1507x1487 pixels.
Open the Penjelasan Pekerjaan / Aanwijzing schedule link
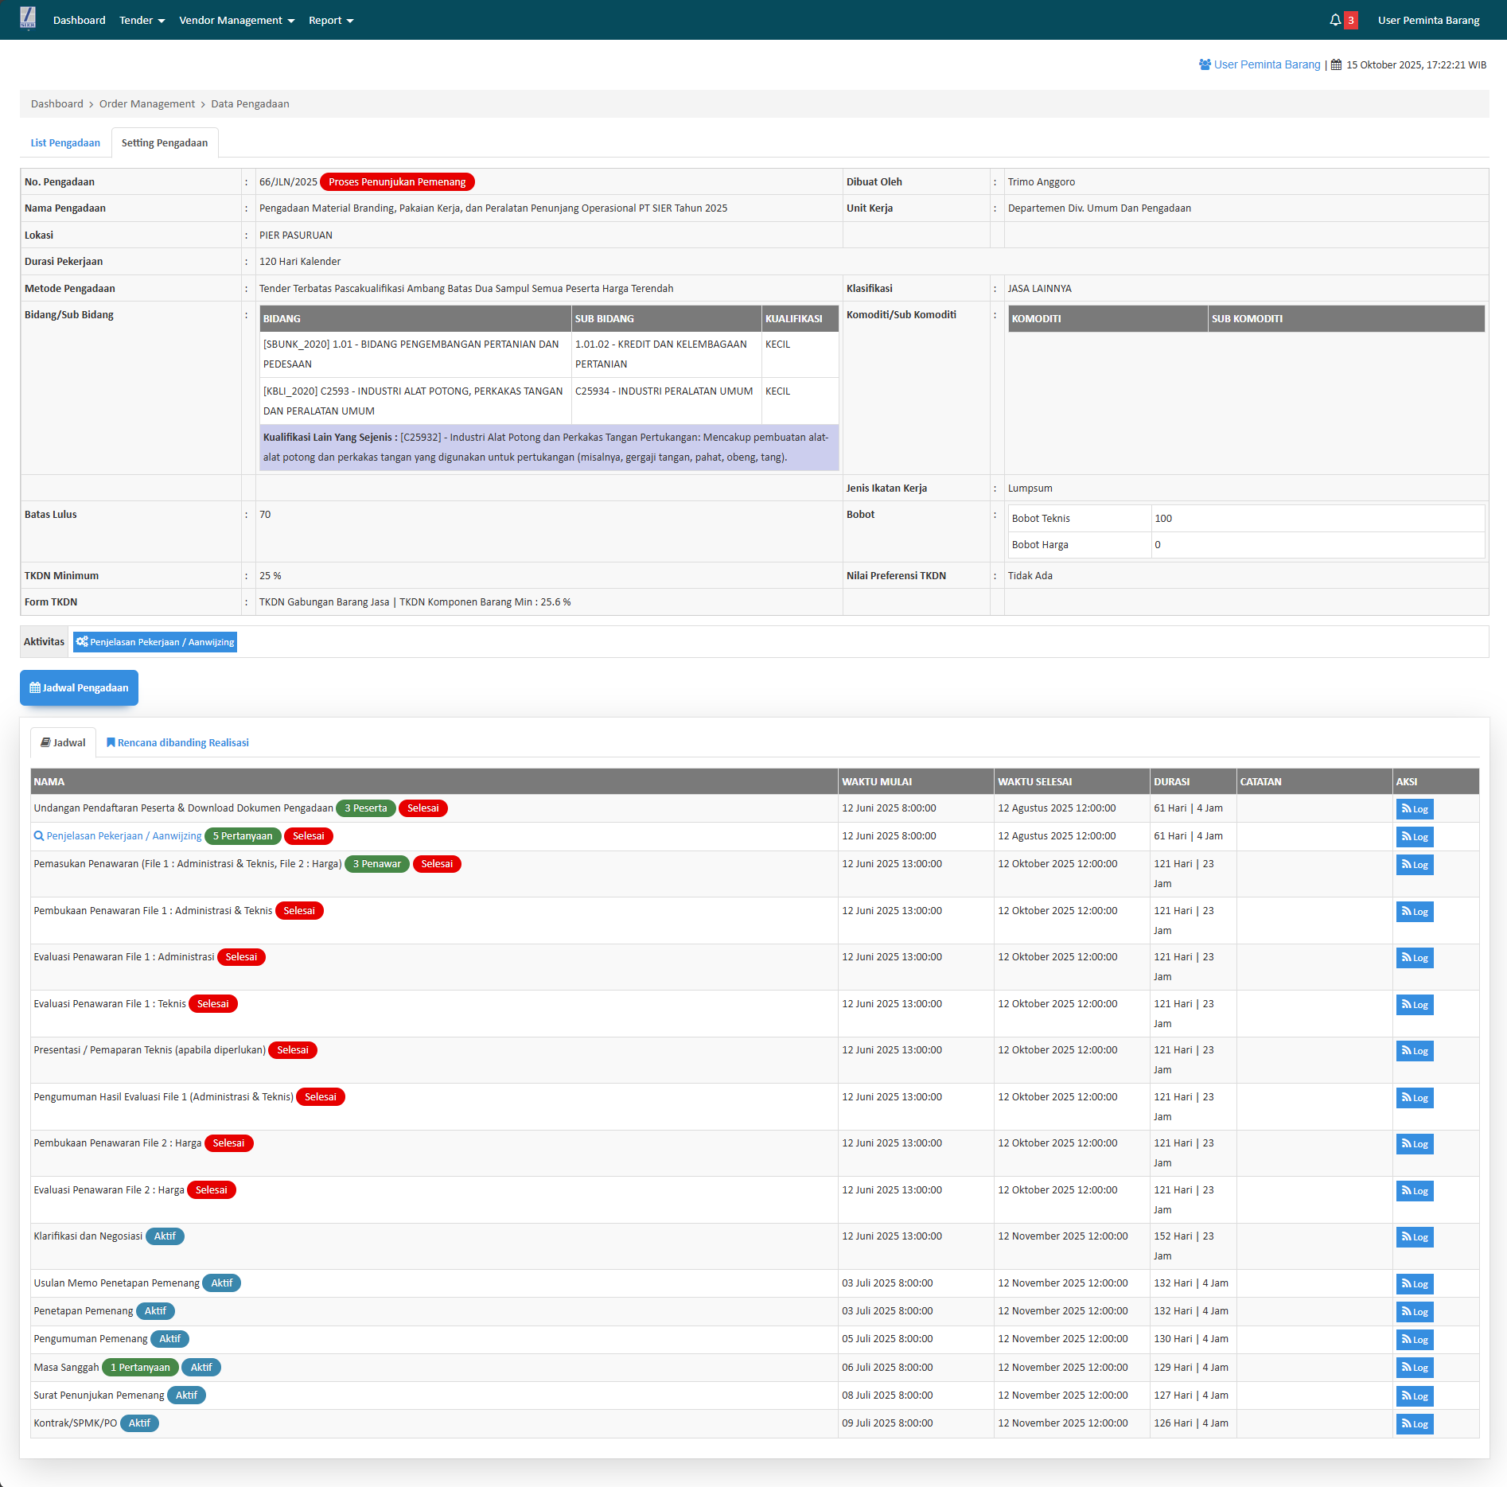tap(123, 836)
